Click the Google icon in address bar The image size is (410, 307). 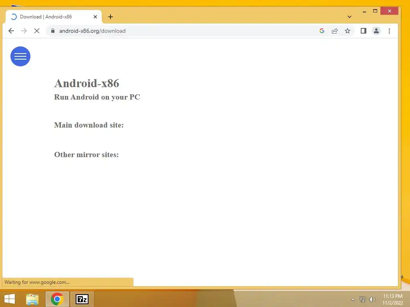[x=322, y=31]
